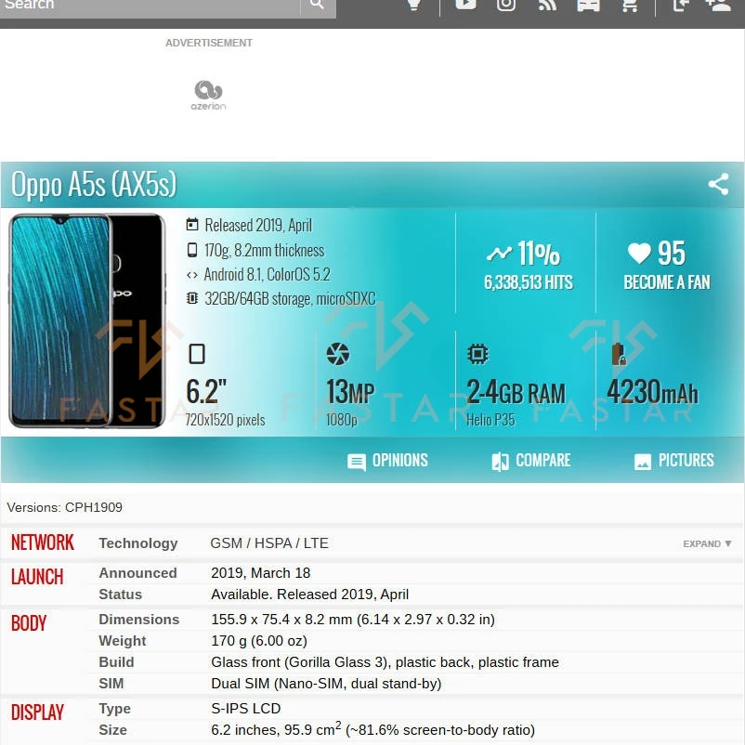Click the battery icon

point(619,354)
